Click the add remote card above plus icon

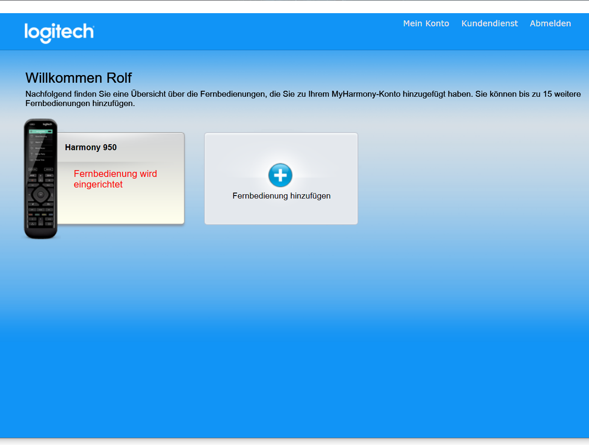[x=281, y=146]
